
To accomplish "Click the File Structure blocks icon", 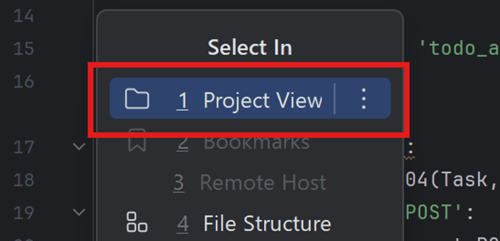I will (137, 222).
